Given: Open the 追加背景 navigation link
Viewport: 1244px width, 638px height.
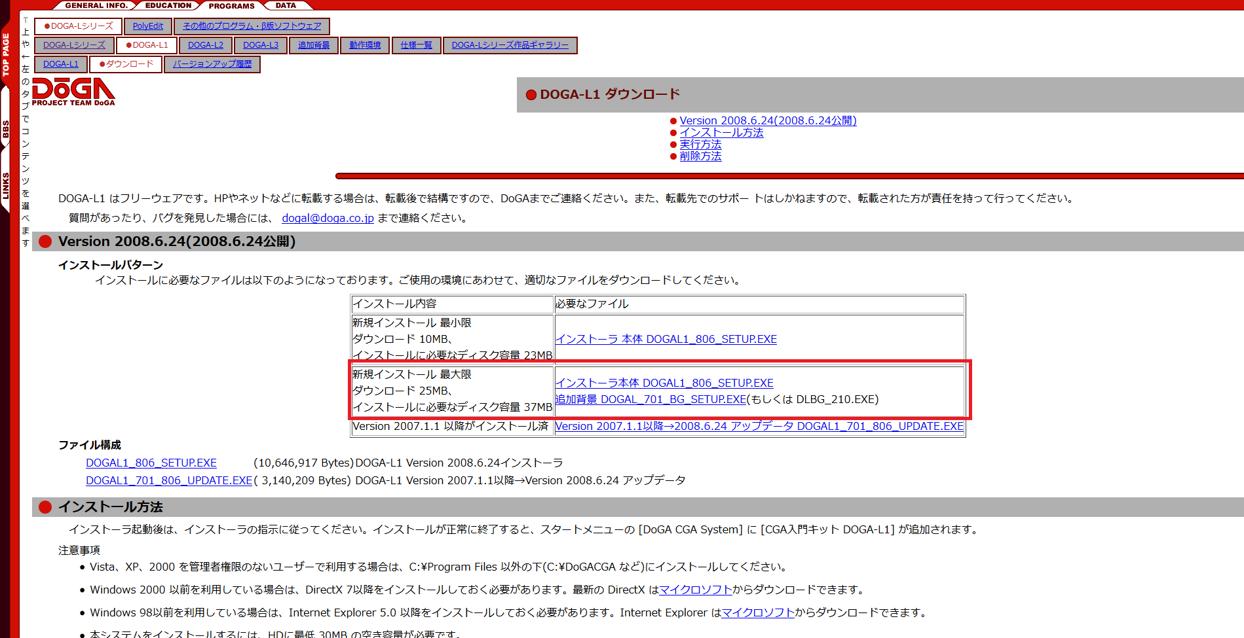Looking at the screenshot, I should coord(314,45).
